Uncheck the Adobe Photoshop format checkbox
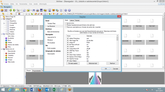Viewport: 165px width, 92px height. click(68, 38)
